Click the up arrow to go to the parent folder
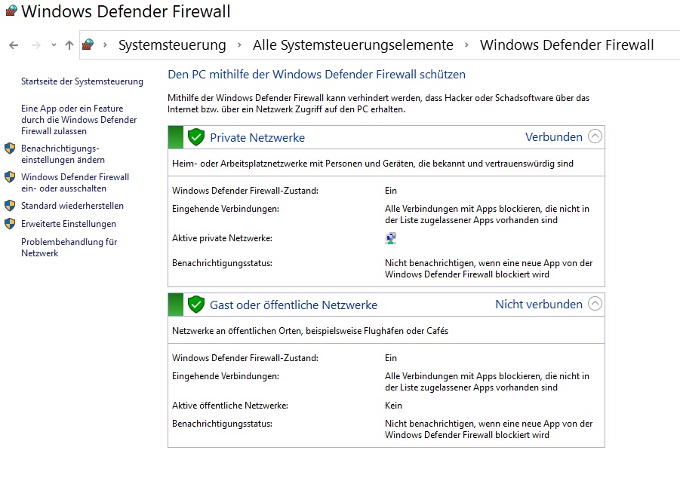Image resolution: width=680 pixels, height=490 pixels. [69, 45]
